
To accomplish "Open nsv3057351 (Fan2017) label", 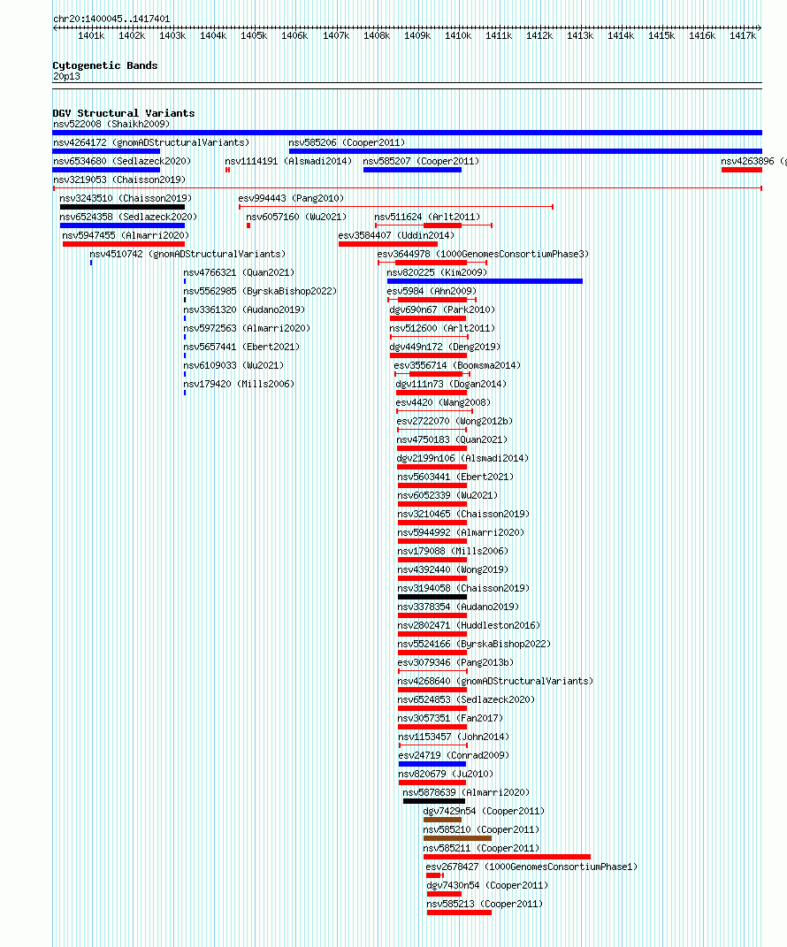I will (450, 719).
